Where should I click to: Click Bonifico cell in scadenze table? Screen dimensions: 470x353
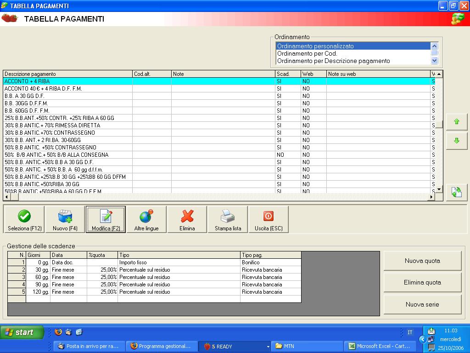coord(271,262)
